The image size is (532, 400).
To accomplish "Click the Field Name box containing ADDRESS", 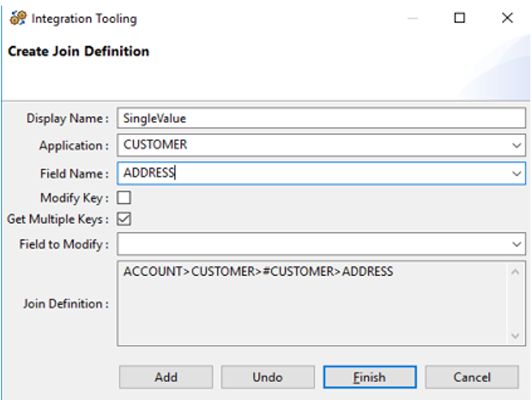I will pyautogui.click(x=313, y=173).
